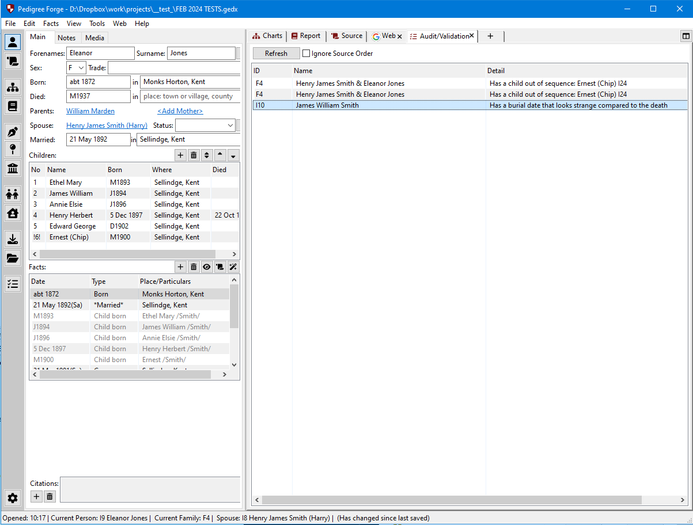Open the family tree hierarchy icon in sidebar
Image resolution: width=693 pixels, height=525 pixels.
coord(13,87)
